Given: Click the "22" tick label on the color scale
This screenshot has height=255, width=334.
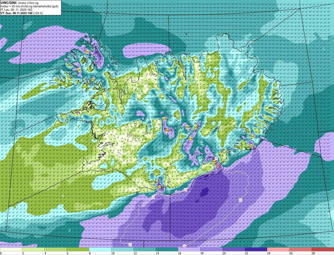Looking at the screenshot, I should tap(246, 253).
